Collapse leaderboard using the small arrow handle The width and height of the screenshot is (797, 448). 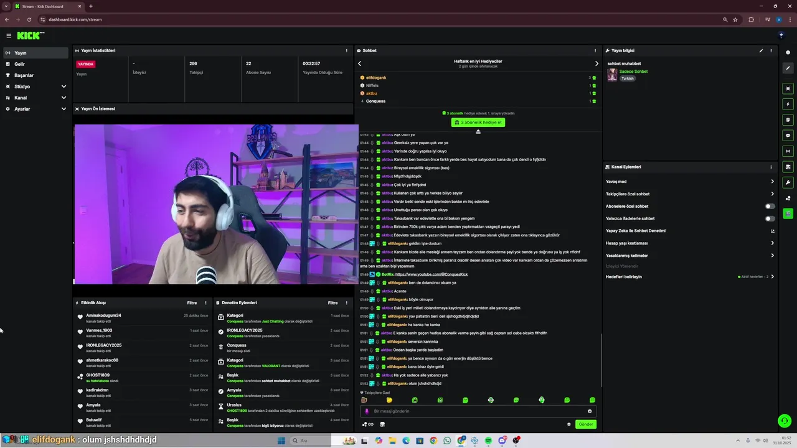pos(478,131)
